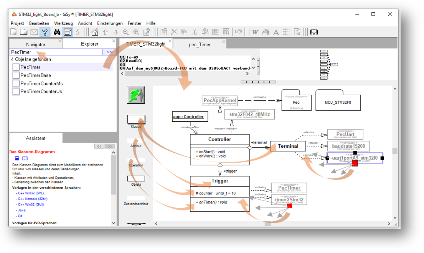The height and width of the screenshot is (253, 424).
Task: Click the green running man icon
Action: click(x=136, y=95)
